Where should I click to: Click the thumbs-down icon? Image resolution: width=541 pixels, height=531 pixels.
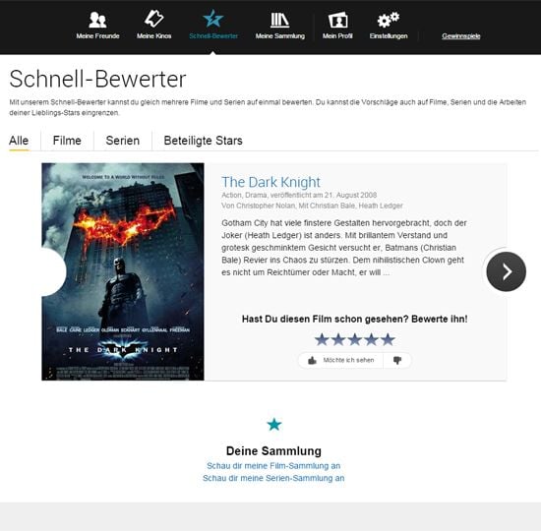(x=397, y=361)
